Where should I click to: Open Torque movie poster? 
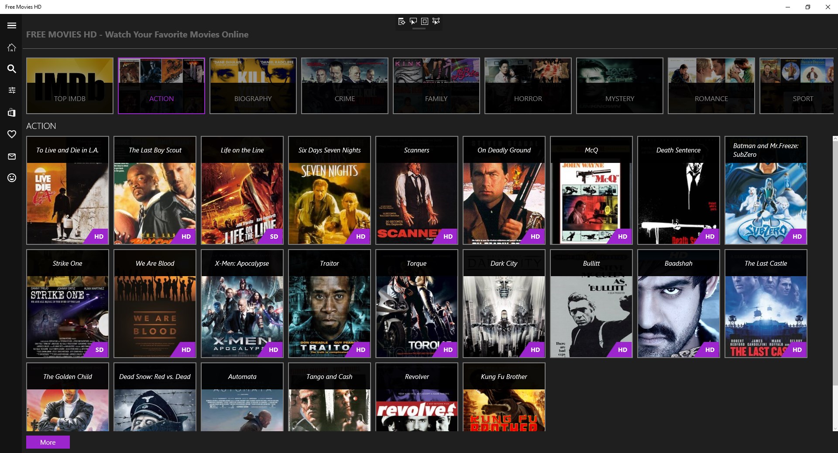(417, 304)
